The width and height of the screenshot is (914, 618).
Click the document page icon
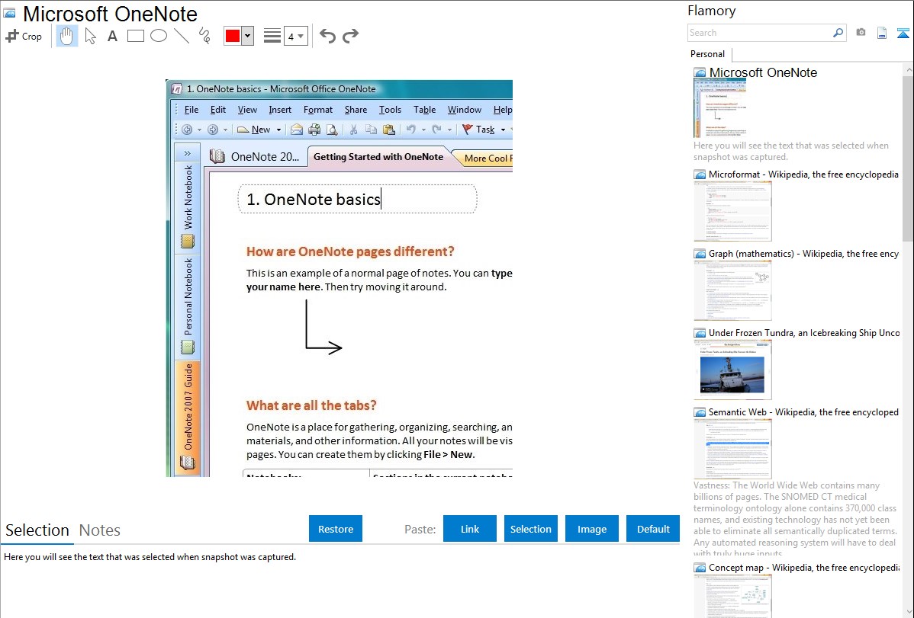coord(882,33)
